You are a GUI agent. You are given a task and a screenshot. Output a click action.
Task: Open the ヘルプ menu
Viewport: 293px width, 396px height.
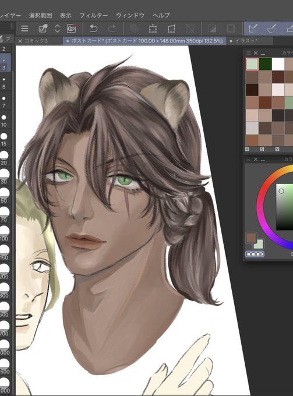pos(161,15)
